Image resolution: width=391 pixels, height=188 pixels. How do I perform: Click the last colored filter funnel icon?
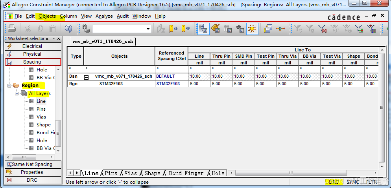pyautogui.click(x=371, y=29)
